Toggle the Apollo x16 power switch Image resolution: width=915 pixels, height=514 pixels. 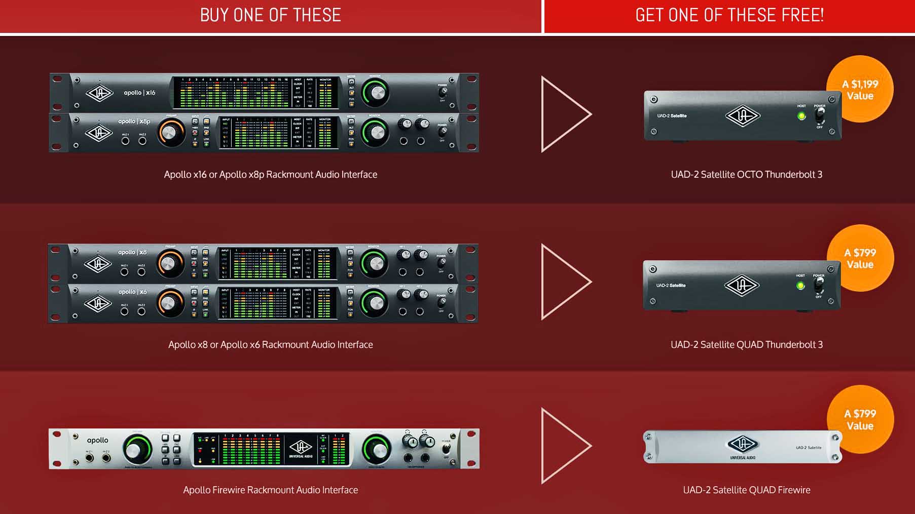[x=443, y=92]
